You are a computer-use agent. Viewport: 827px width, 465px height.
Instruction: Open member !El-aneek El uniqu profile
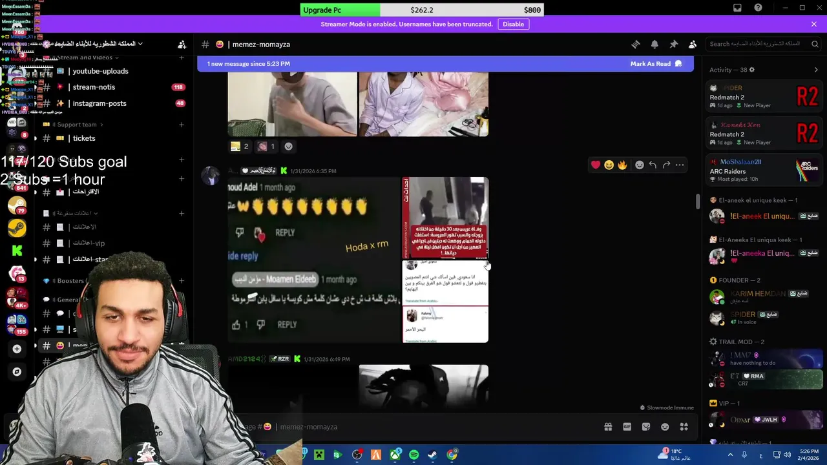click(764, 216)
